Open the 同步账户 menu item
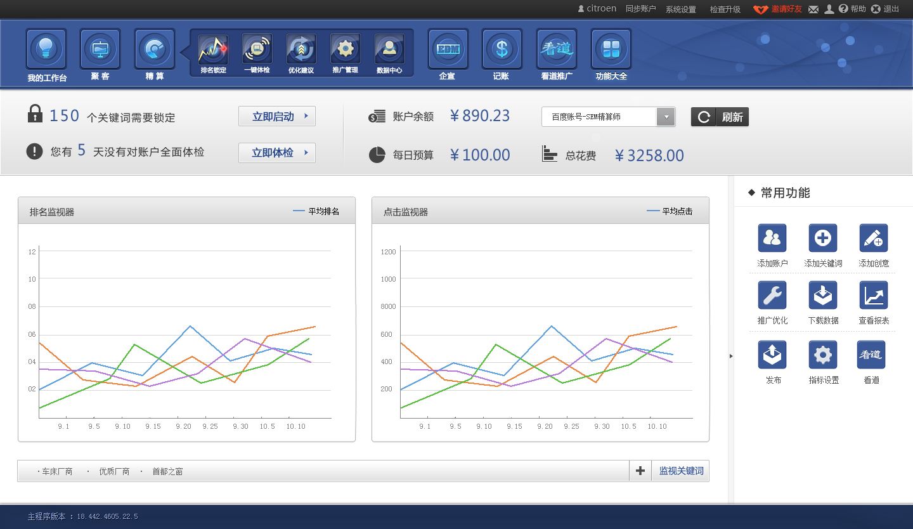 [x=640, y=9]
